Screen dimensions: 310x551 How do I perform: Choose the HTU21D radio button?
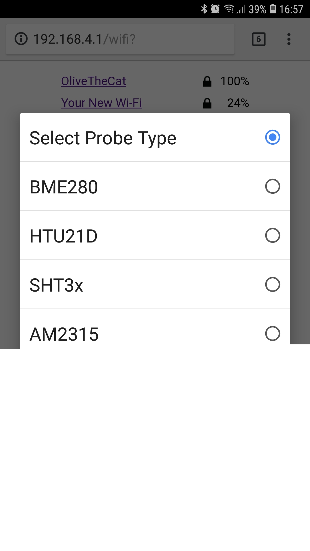pyautogui.click(x=272, y=236)
